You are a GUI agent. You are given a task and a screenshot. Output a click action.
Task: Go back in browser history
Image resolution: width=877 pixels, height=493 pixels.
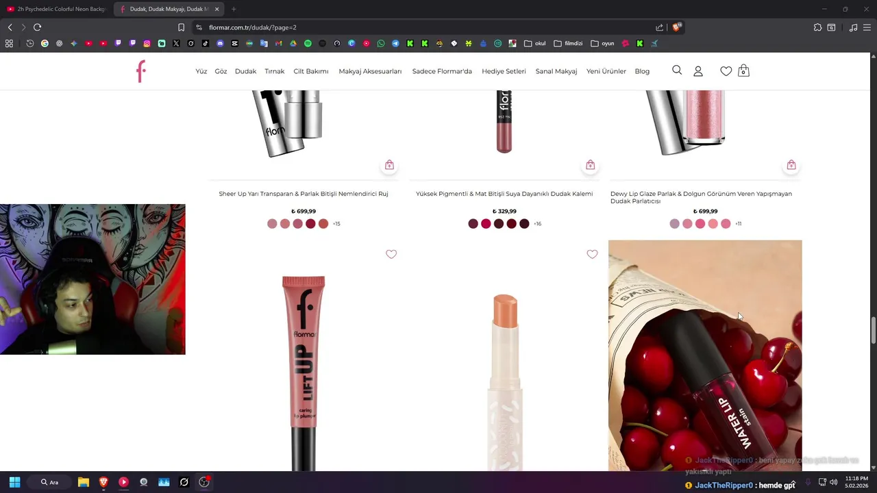tap(10, 27)
